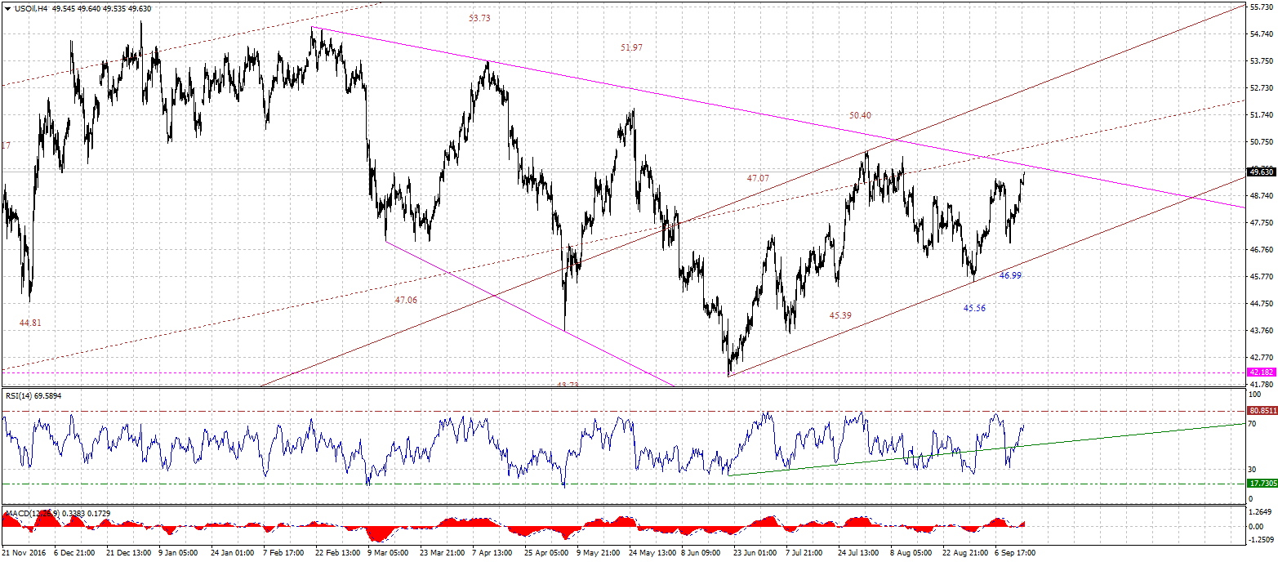The image size is (1278, 562).
Task: Click the 22 Aug 21:00 date label
Action: pos(965,553)
